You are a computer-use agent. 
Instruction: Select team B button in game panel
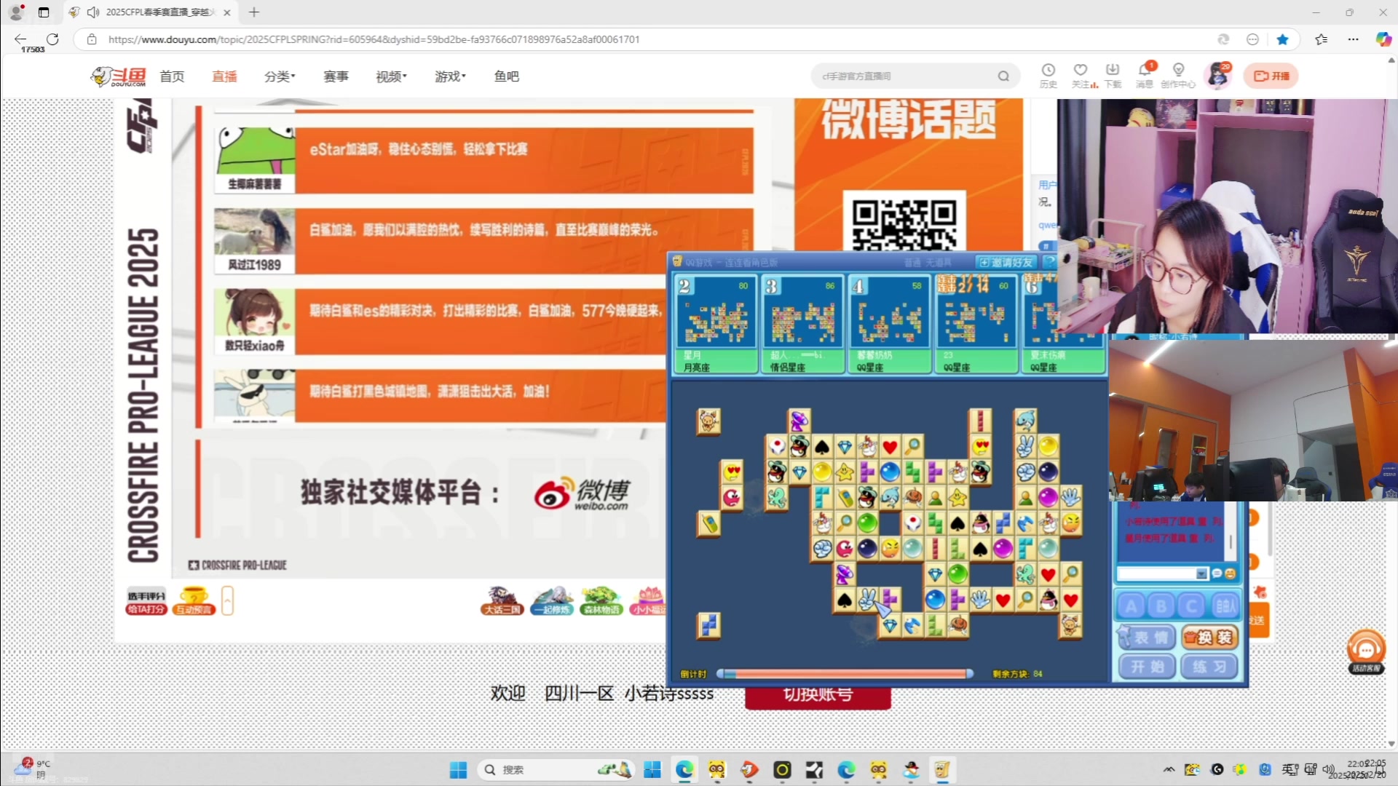coord(1161,606)
